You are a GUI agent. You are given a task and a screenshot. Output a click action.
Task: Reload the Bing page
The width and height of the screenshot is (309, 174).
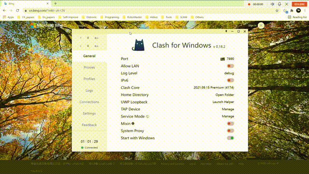point(17,11)
